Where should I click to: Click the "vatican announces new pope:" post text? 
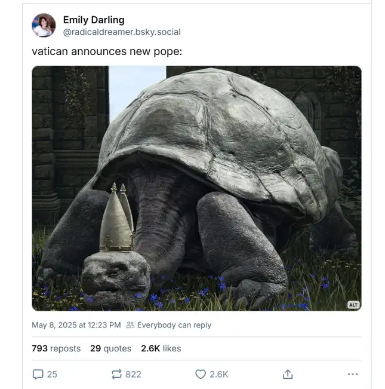107,51
